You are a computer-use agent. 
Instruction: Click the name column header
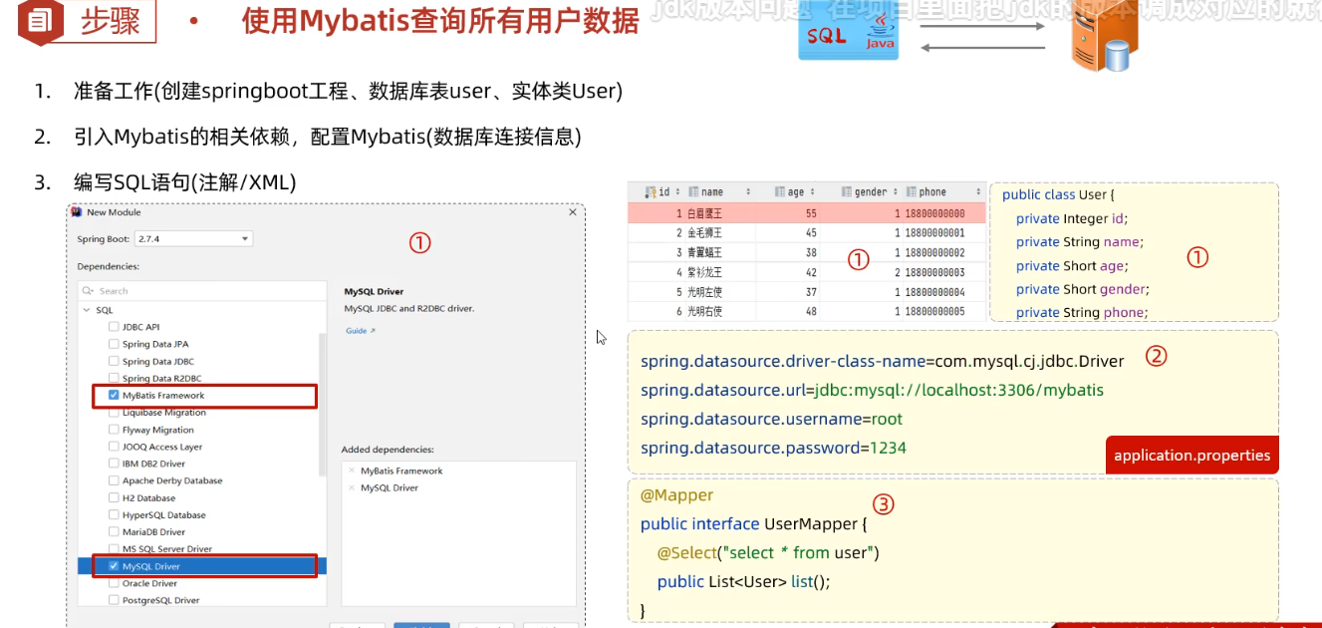711,192
